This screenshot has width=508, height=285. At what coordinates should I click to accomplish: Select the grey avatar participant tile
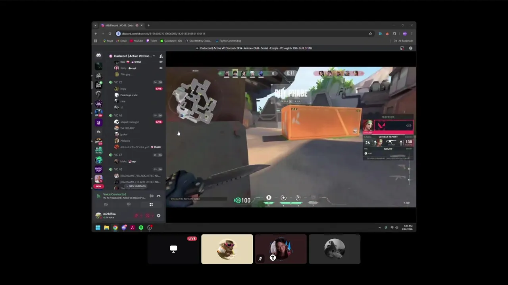(x=335, y=249)
